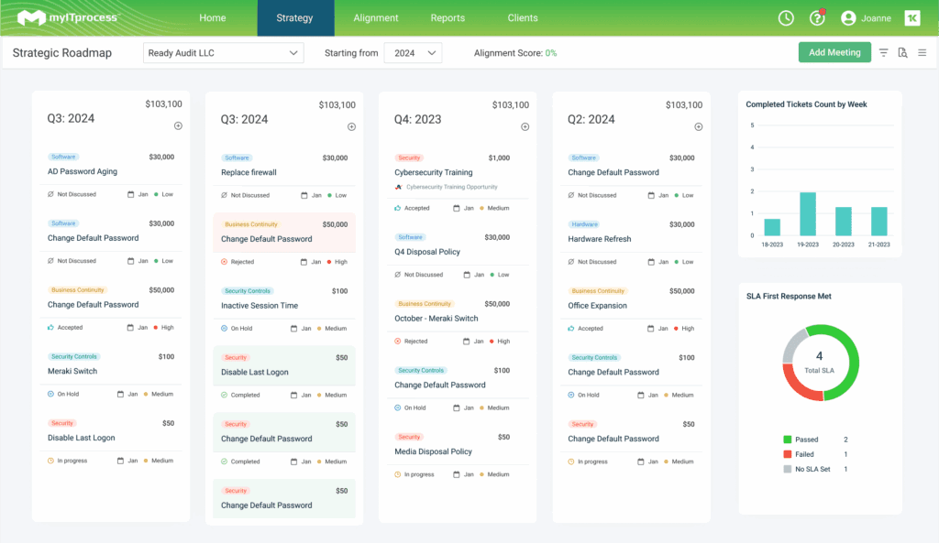Click the 19-2023 bar in tickets chart

(x=808, y=214)
